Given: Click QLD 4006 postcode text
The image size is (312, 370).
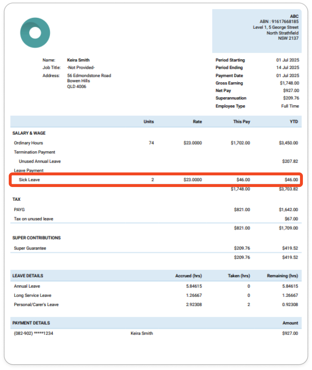Looking at the screenshot, I should (76, 86).
